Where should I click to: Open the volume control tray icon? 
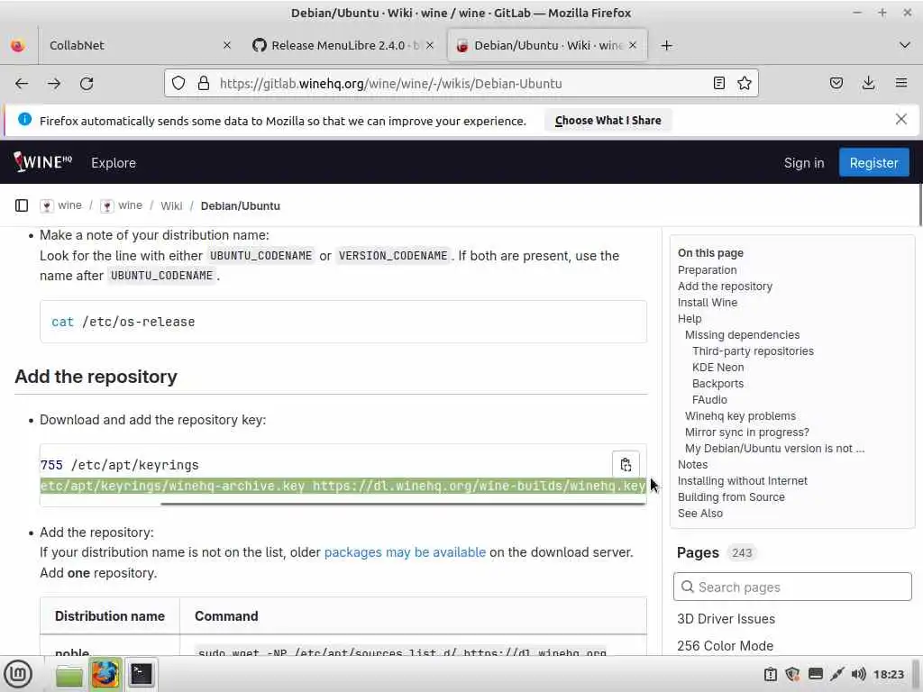click(859, 674)
